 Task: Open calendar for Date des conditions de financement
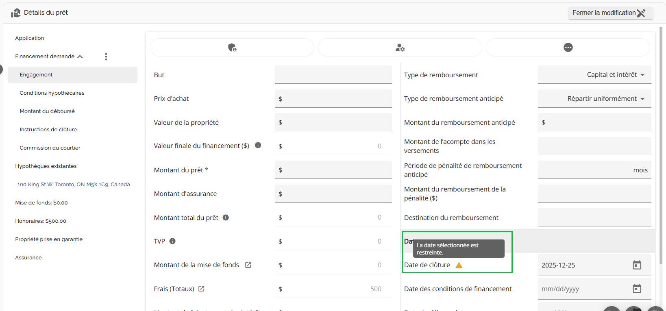tap(637, 289)
